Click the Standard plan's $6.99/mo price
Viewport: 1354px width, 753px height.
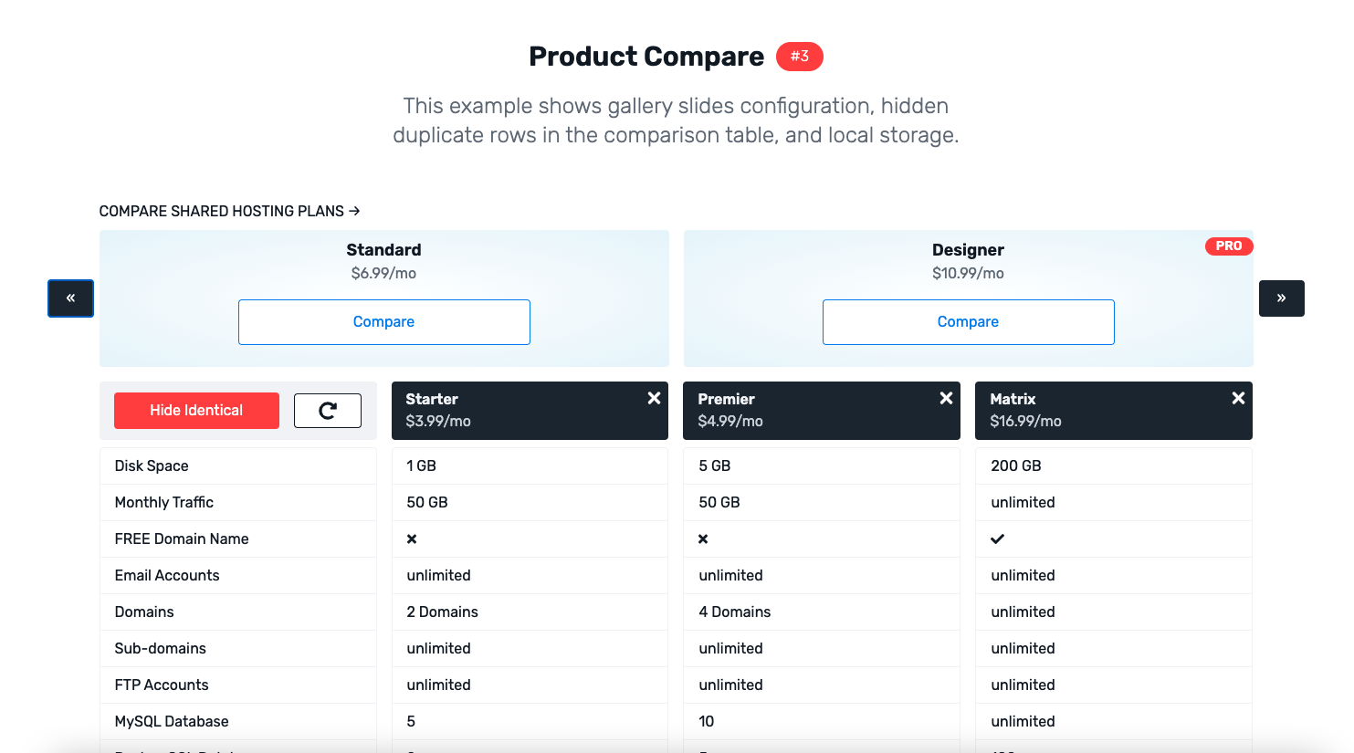383,272
